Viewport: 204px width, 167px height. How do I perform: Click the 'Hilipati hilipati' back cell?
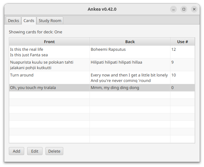(x=116, y=62)
